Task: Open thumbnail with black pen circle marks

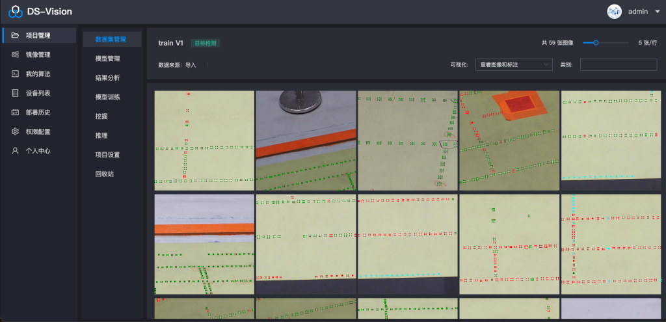Action: (x=408, y=141)
